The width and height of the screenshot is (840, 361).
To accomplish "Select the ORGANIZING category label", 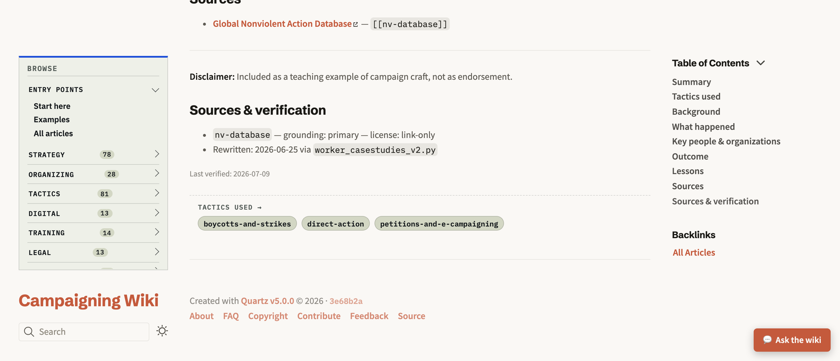I will click(x=51, y=174).
